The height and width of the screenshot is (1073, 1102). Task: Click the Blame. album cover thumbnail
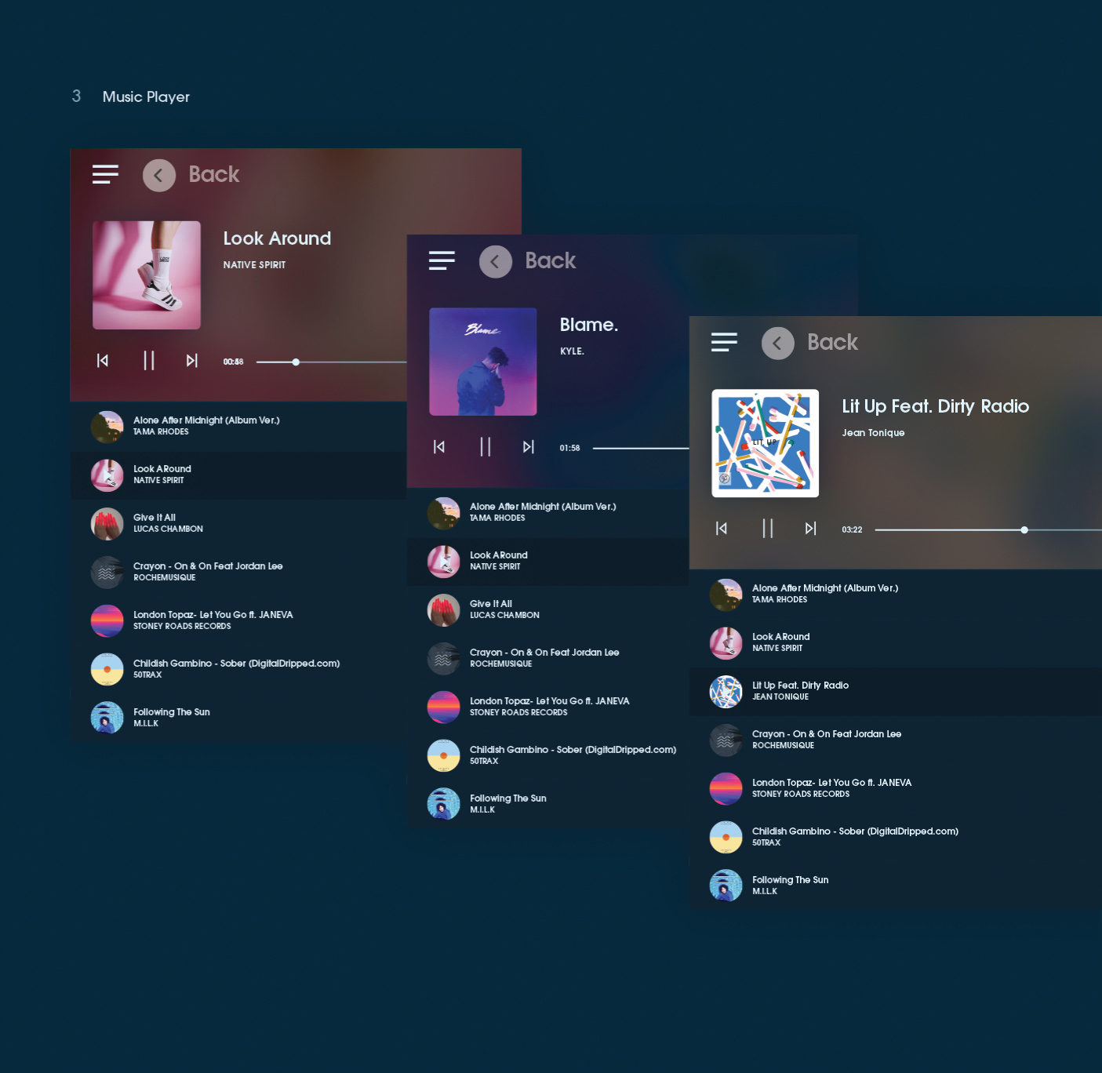483,362
